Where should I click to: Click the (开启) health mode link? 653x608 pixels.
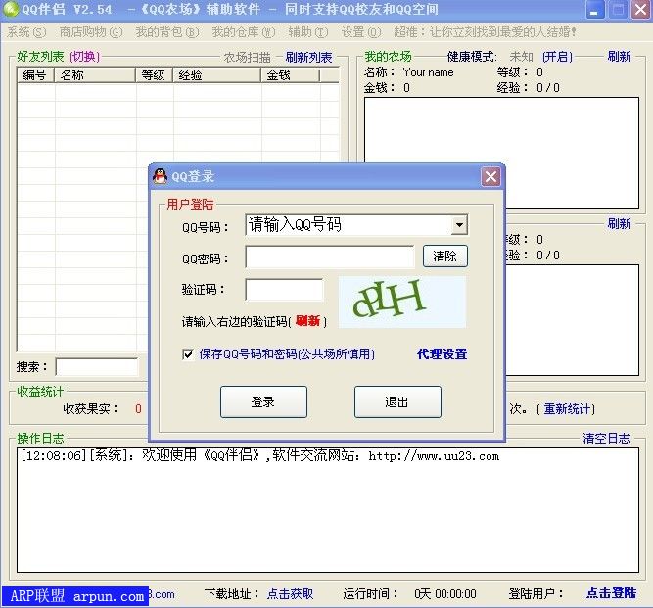tap(557, 56)
